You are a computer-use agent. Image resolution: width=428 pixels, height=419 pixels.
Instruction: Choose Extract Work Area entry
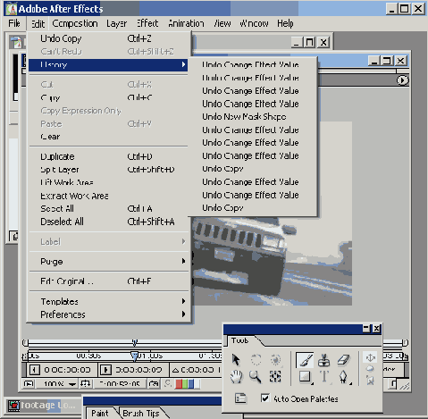click(x=108, y=196)
